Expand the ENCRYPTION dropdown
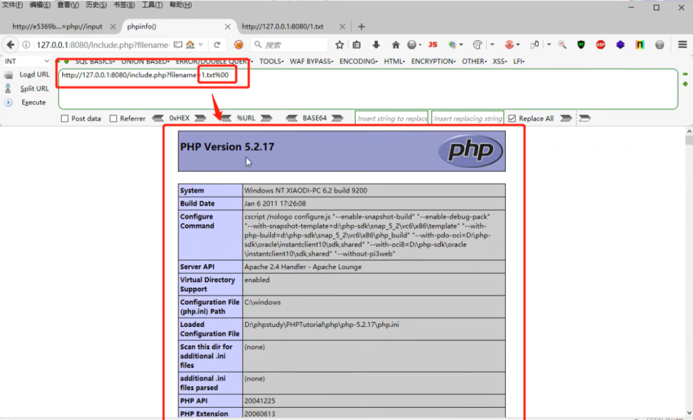The image size is (693, 420). (433, 62)
